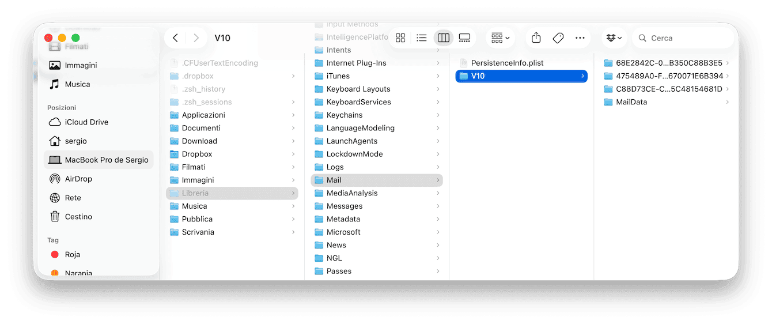Open iCloud Drive in the sidebar
772x324 pixels.
pyautogui.click(x=99, y=122)
